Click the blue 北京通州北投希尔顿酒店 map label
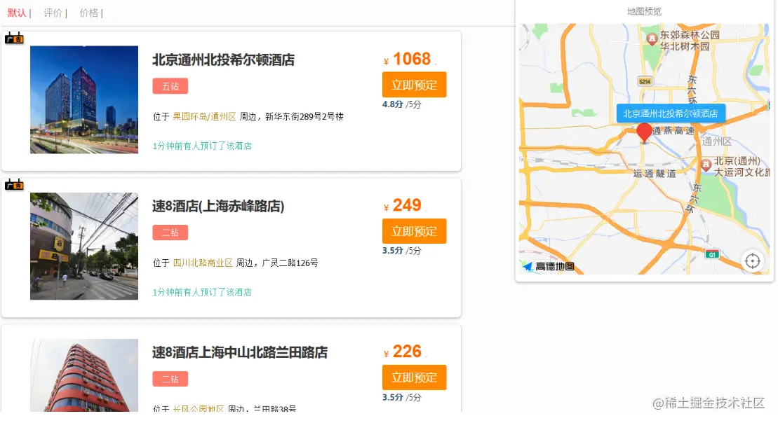 pos(671,113)
